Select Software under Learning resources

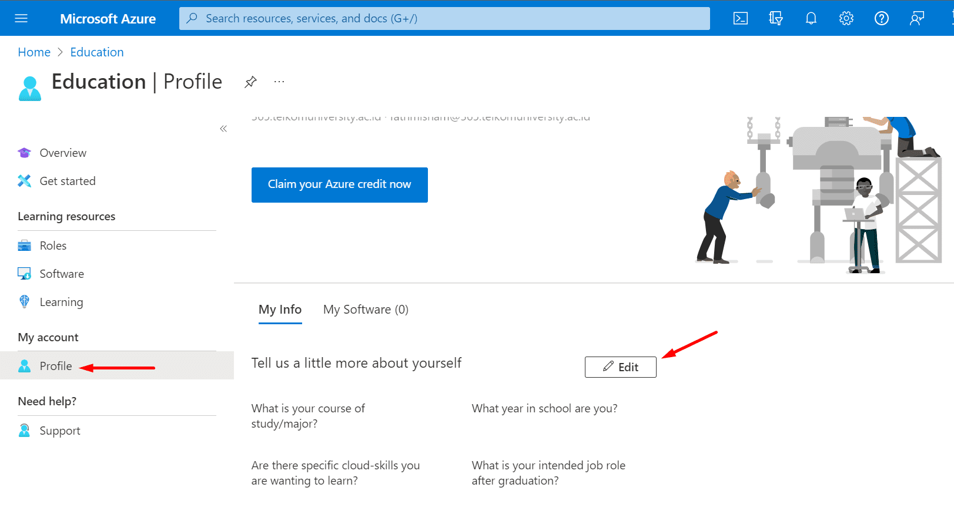(x=62, y=274)
